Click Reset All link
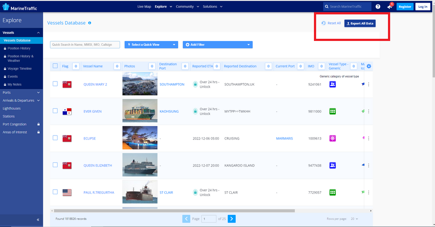The image size is (435, 227). click(x=331, y=23)
